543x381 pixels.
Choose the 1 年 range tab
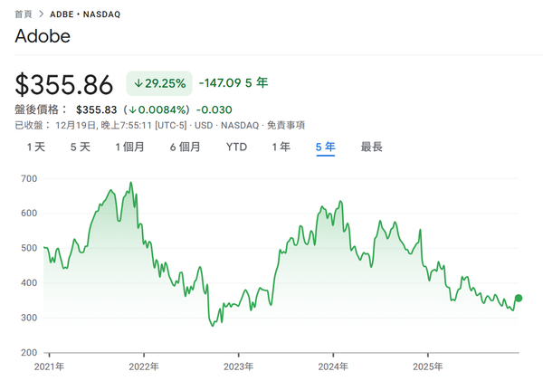click(x=281, y=147)
